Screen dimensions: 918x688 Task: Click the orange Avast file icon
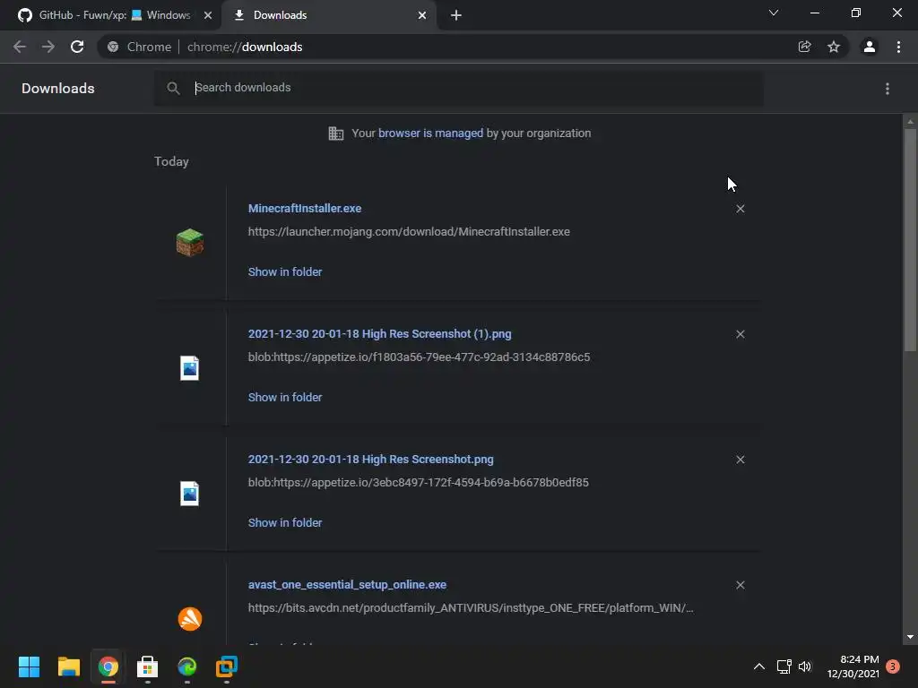tap(190, 619)
